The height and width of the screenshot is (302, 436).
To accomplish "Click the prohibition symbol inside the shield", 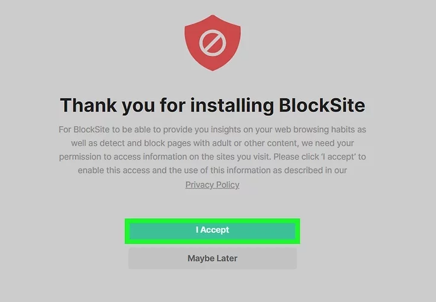I will pyautogui.click(x=212, y=43).
